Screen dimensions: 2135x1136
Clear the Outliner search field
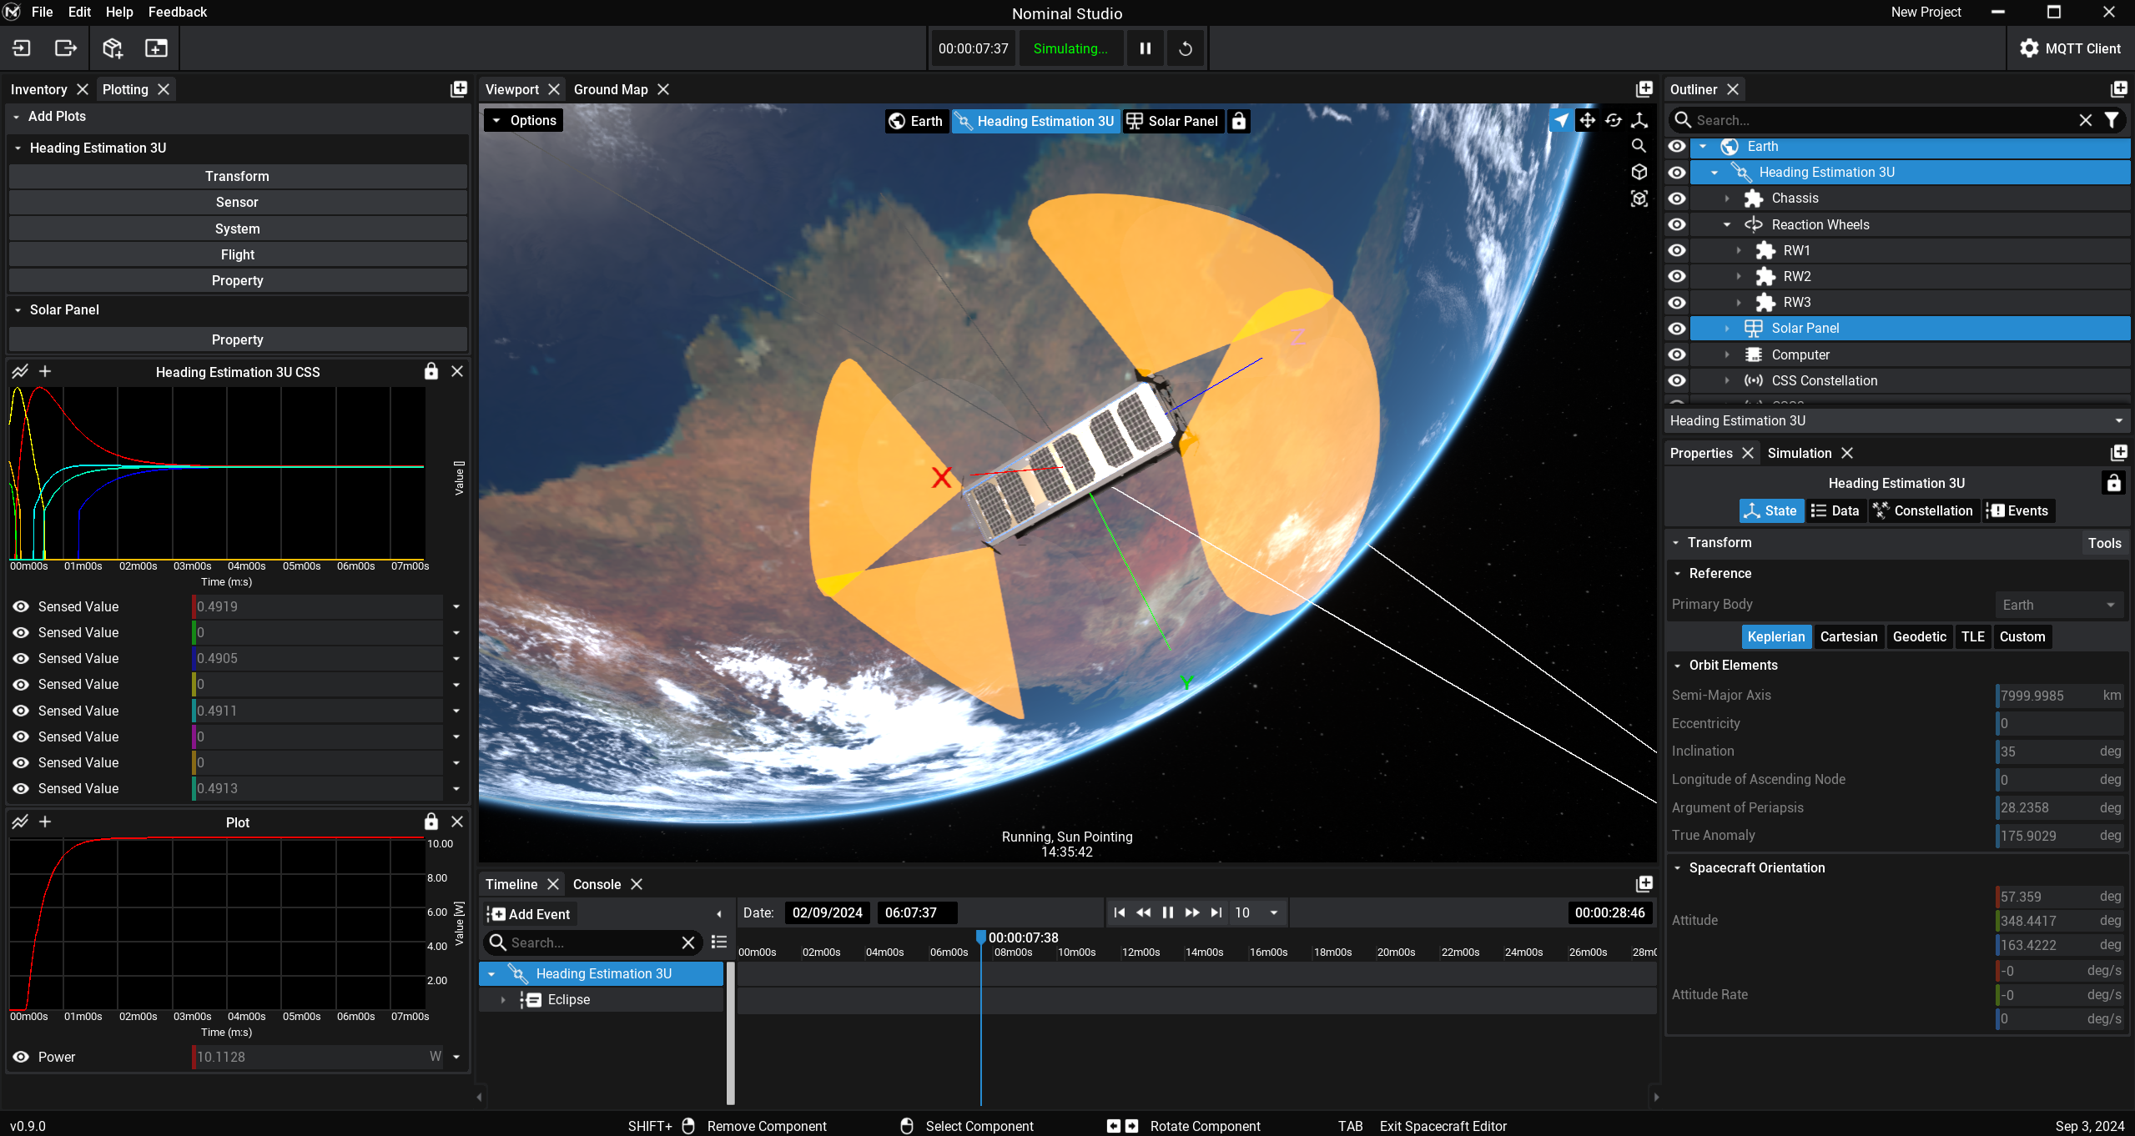(2085, 120)
